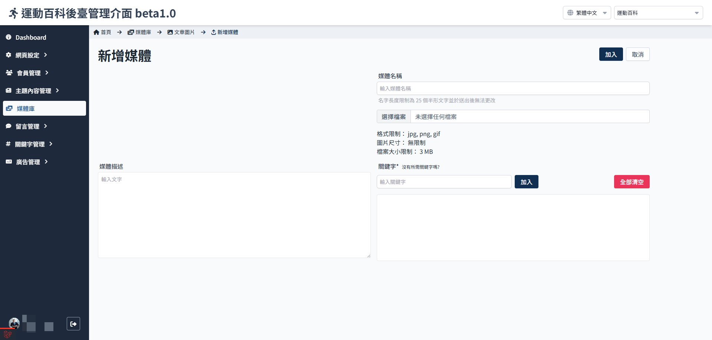
Task: Expand the 關鍵字管理 submenu chevron
Action: tap(51, 144)
